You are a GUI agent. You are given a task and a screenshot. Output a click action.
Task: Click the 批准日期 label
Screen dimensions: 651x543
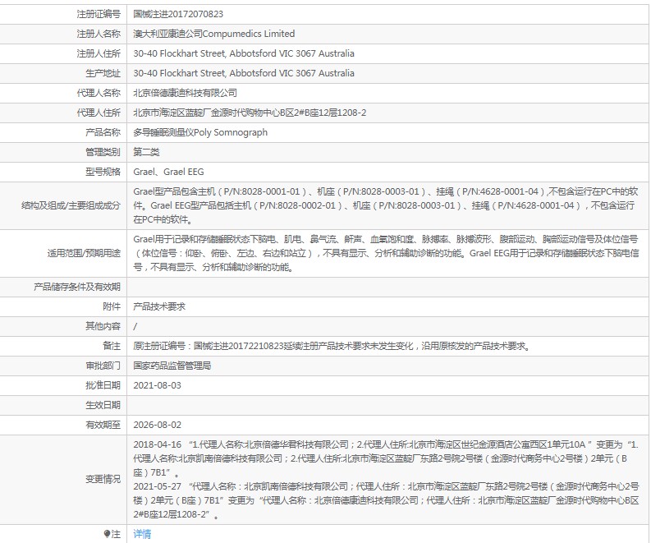click(103, 385)
